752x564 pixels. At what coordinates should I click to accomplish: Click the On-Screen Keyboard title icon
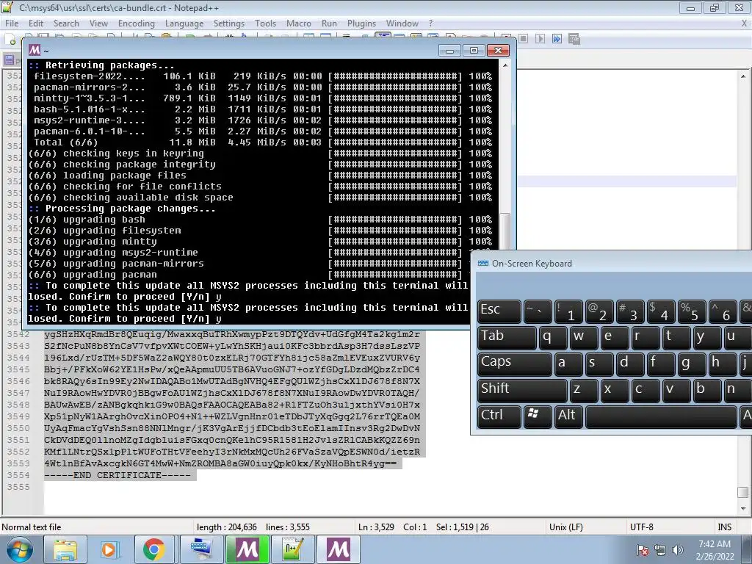[x=483, y=264]
